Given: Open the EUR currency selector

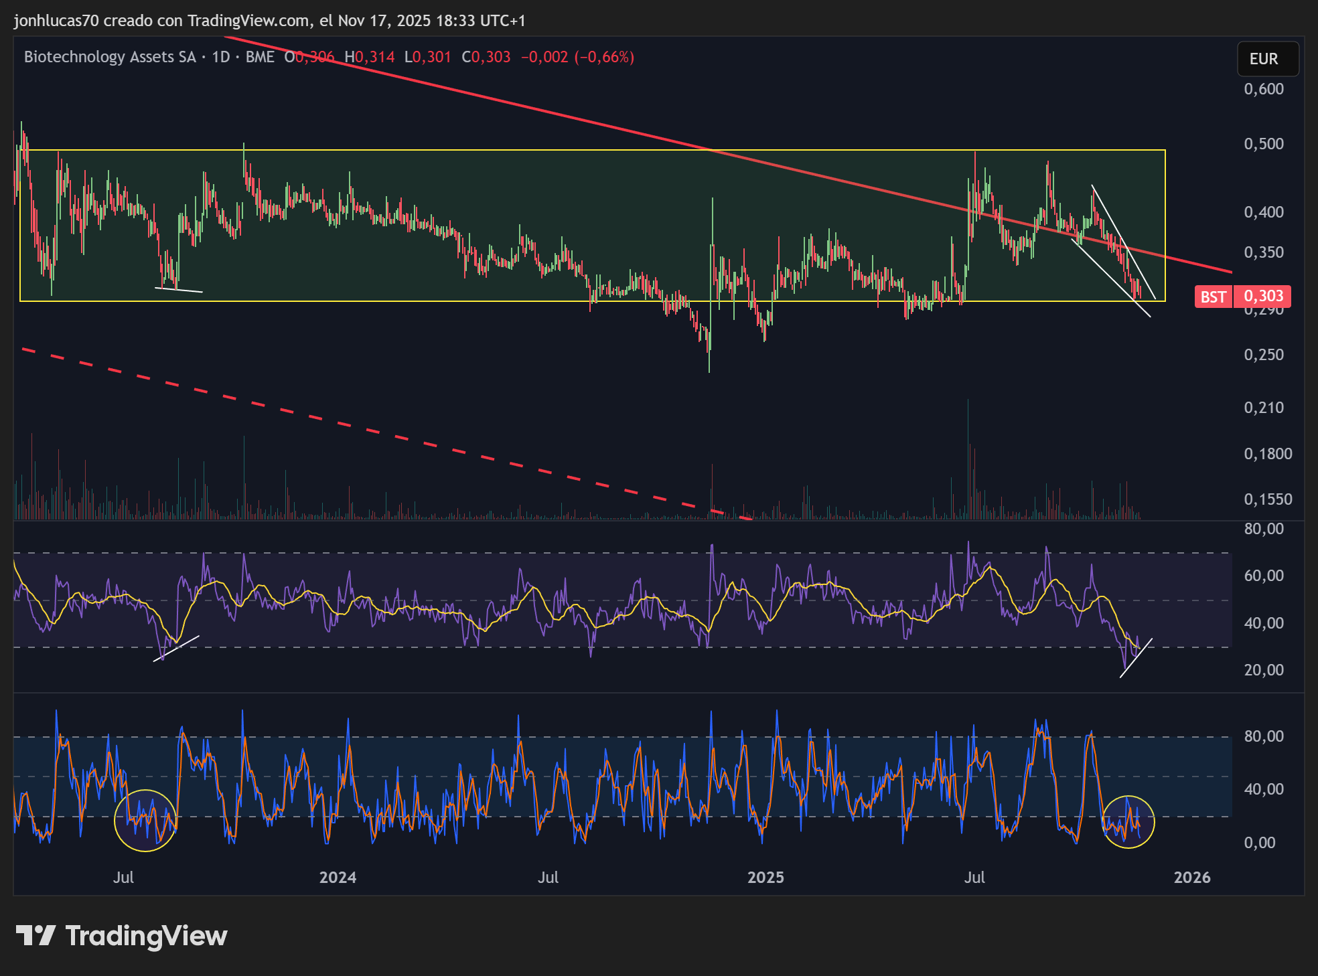Looking at the screenshot, I should click(x=1267, y=59).
